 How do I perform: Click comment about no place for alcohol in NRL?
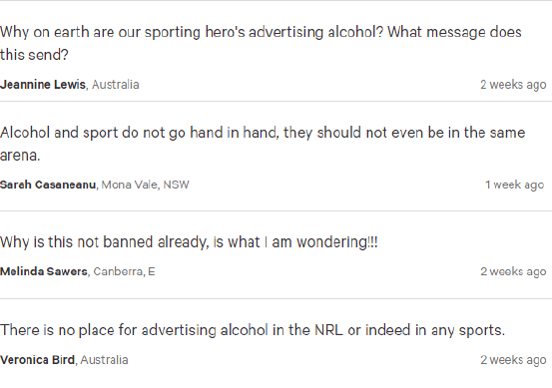click(253, 330)
